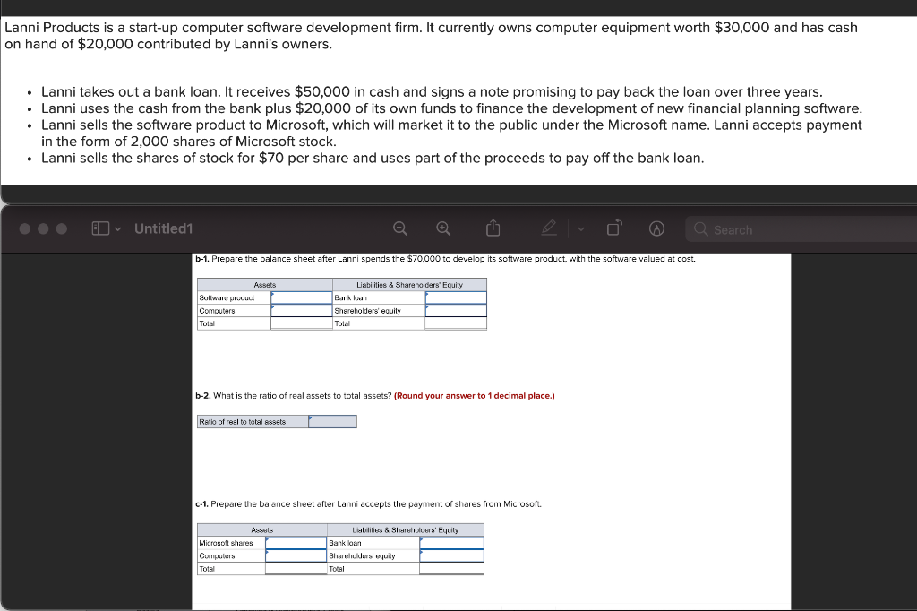This screenshot has width=917, height=611.
Task: Select the c-1 Computers asset value cell
Action: coord(296,555)
